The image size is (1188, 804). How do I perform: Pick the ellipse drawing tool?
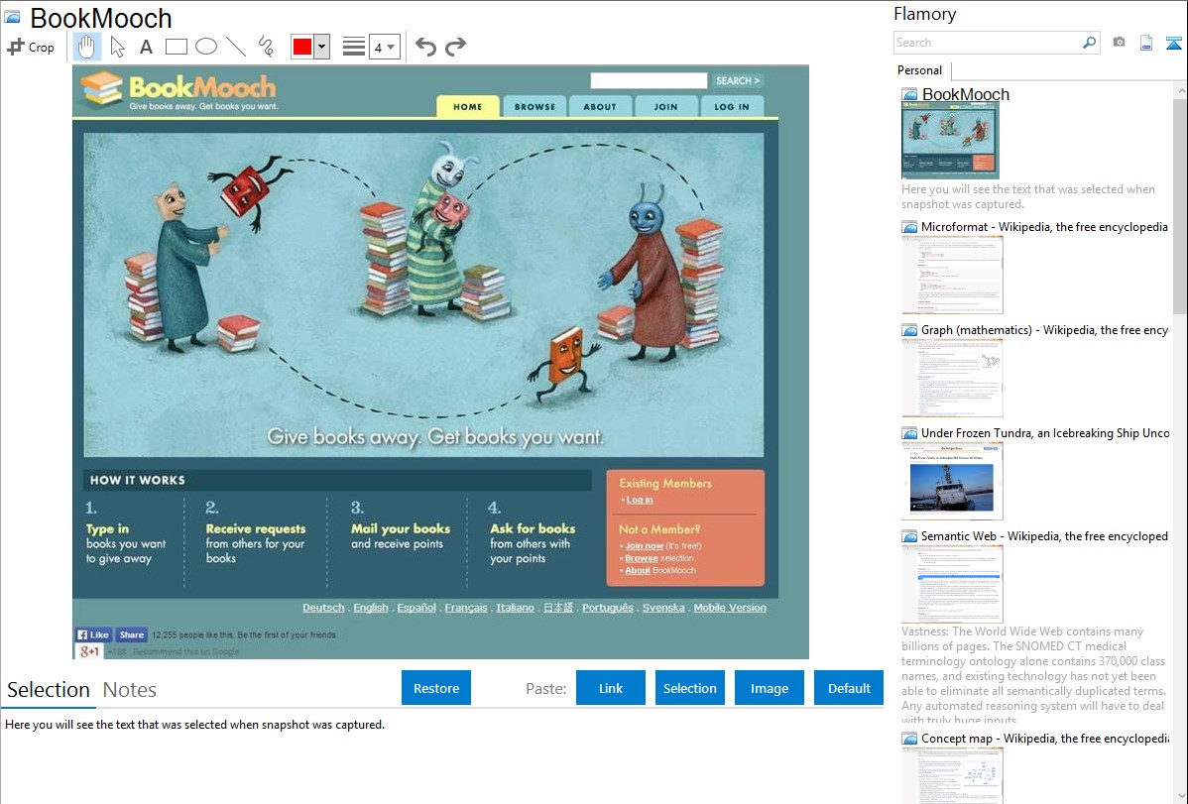206,47
